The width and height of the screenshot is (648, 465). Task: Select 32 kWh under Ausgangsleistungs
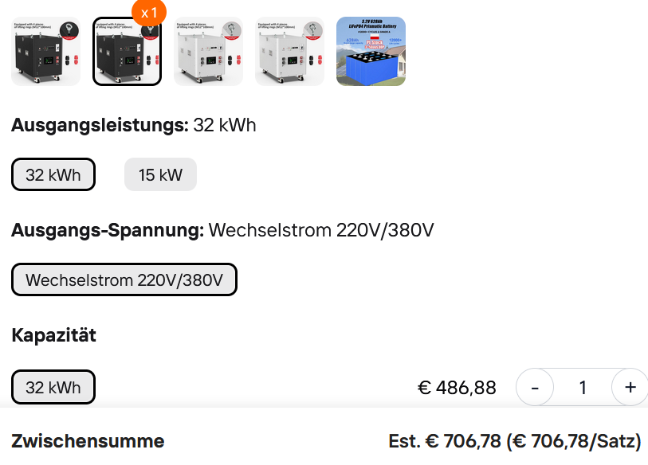(53, 175)
